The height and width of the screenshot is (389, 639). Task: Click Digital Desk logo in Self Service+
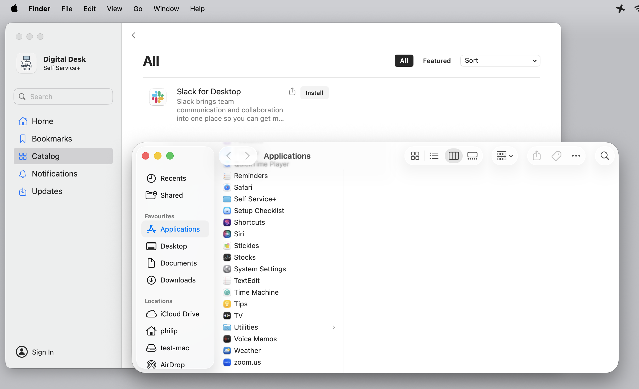[26, 63]
